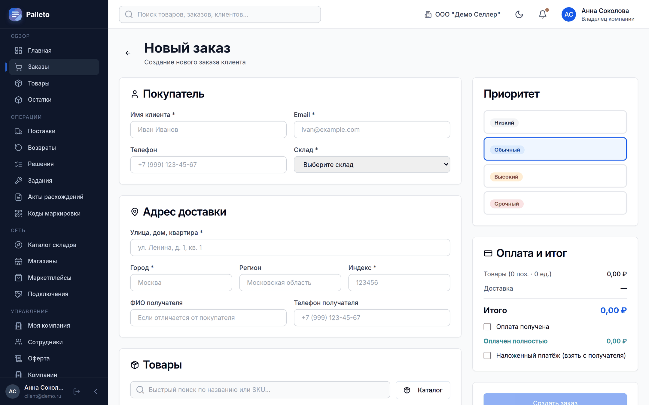Image resolution: width=649 pixels, height=405 pixels.
Task: Open the Главная menu item
Action: click(54, 50)
